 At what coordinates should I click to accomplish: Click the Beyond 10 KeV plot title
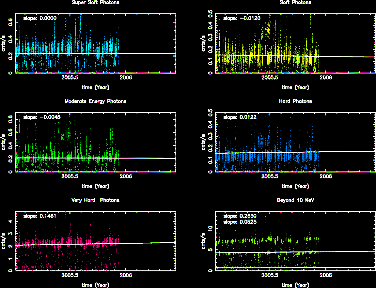tap(295, 200)
